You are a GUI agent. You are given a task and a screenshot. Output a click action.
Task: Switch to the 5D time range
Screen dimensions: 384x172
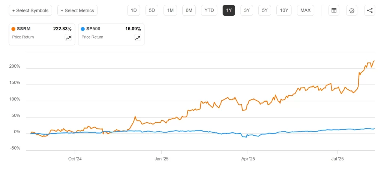[152, 10]
